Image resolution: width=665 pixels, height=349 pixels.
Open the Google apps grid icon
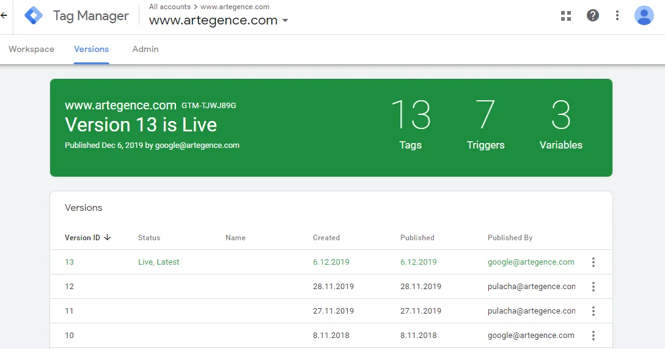[x=566, y=16]
